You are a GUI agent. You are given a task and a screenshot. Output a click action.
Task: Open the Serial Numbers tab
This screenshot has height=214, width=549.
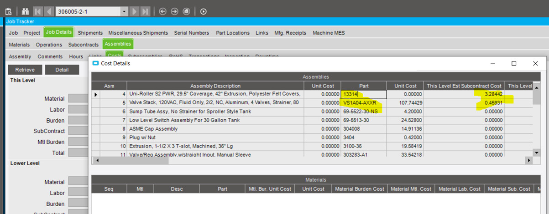tap(192, 33)
